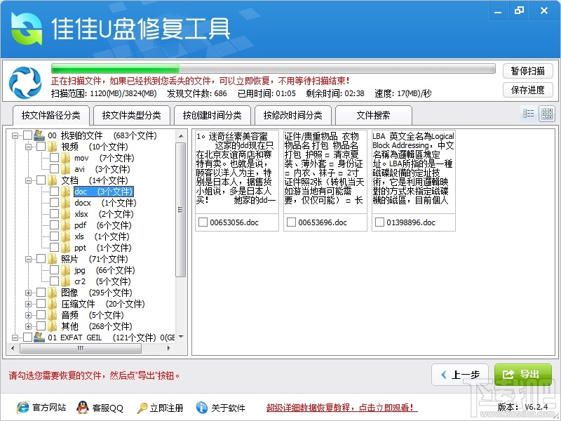Switch to list view icon
The width and height of the screenshot is (561, 421).
click(x=528, y=114)
